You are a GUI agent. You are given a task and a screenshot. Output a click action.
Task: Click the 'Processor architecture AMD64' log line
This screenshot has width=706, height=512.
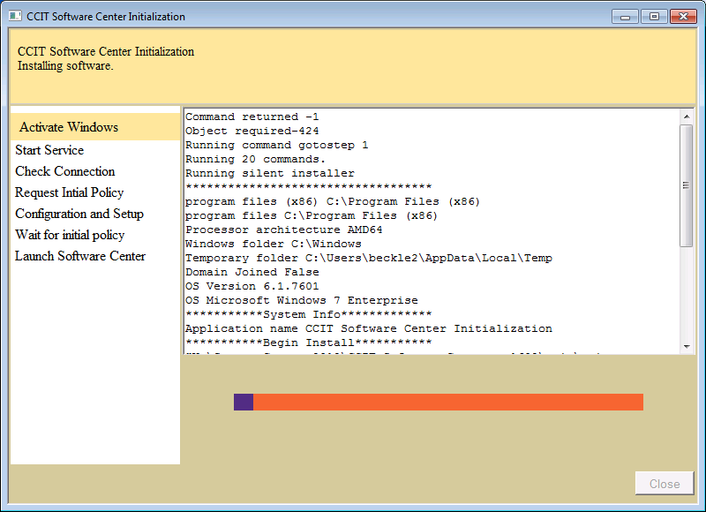pos(284,230)
